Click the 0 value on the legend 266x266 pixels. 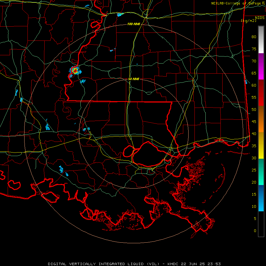point(255,231)
